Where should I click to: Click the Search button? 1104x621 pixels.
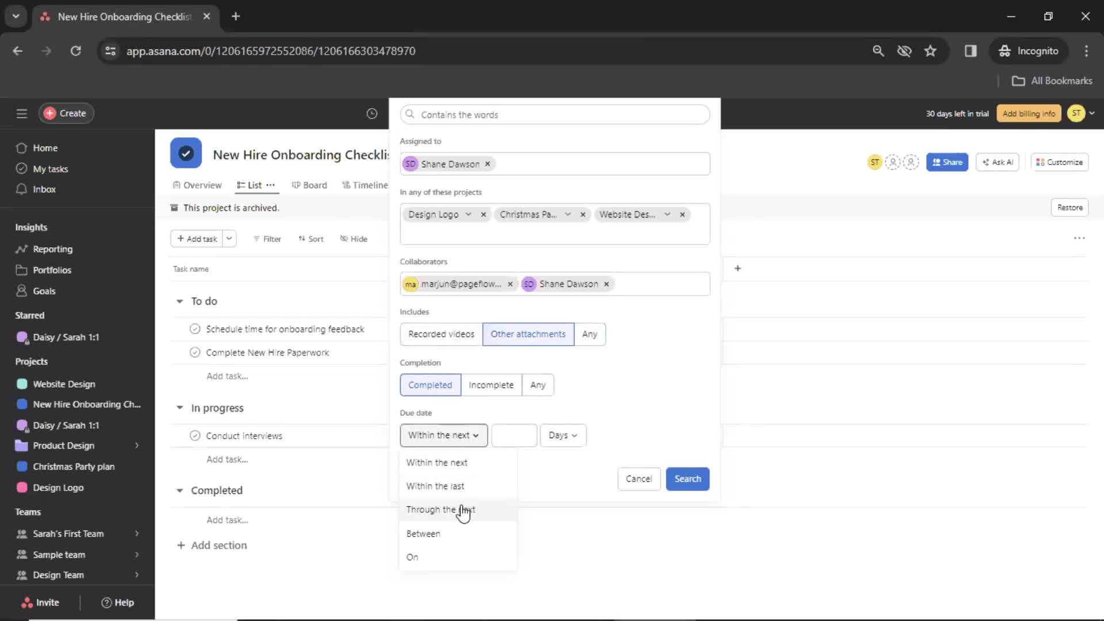click(688, 479)
